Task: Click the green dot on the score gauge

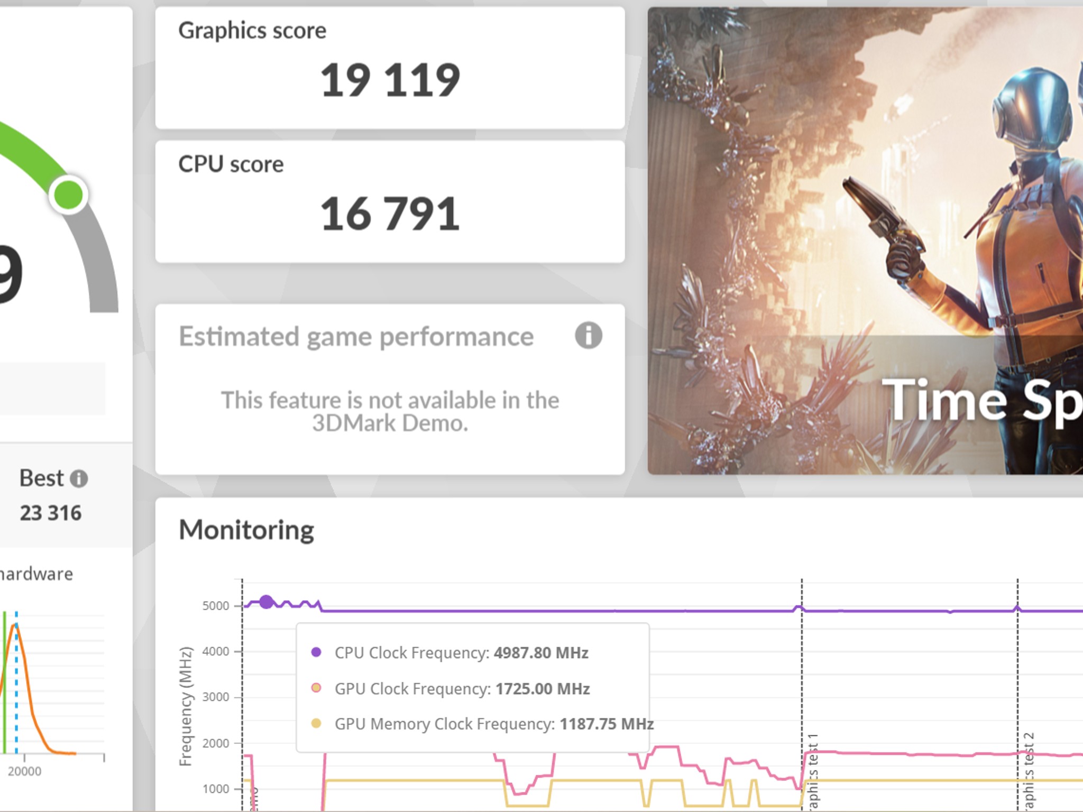Action: [x=69, y=195]
